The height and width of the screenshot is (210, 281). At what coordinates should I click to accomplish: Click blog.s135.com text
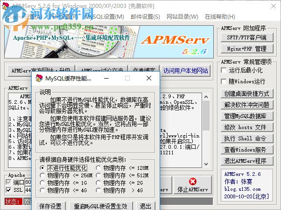point(242,189)
